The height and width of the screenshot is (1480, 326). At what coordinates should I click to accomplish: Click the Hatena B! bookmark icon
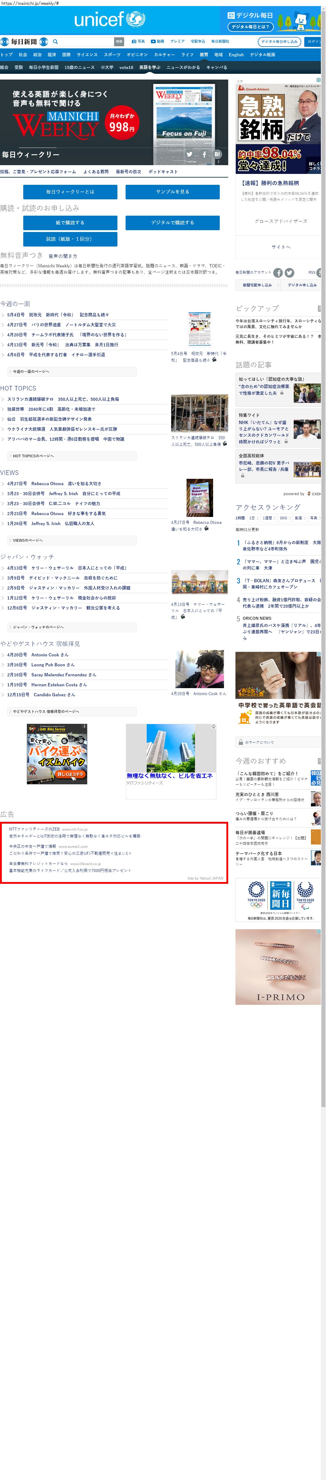pos(218,154)
